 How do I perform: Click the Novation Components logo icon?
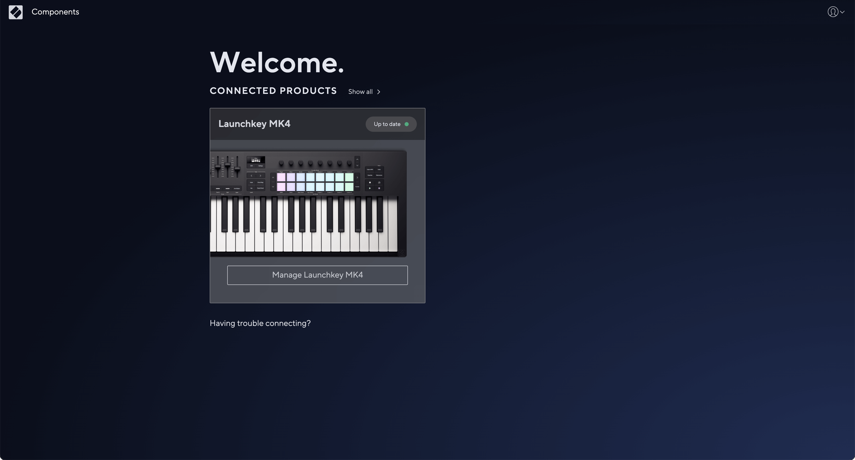pyautogui.click(x=16, y=12)
